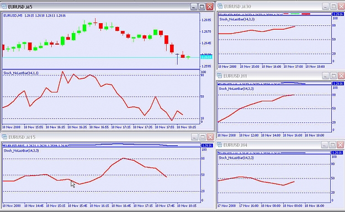This screenshot has height=212, width=345.
Task: Click the 1.2616 price tag in H4 window
Action: tap(337, 153)
